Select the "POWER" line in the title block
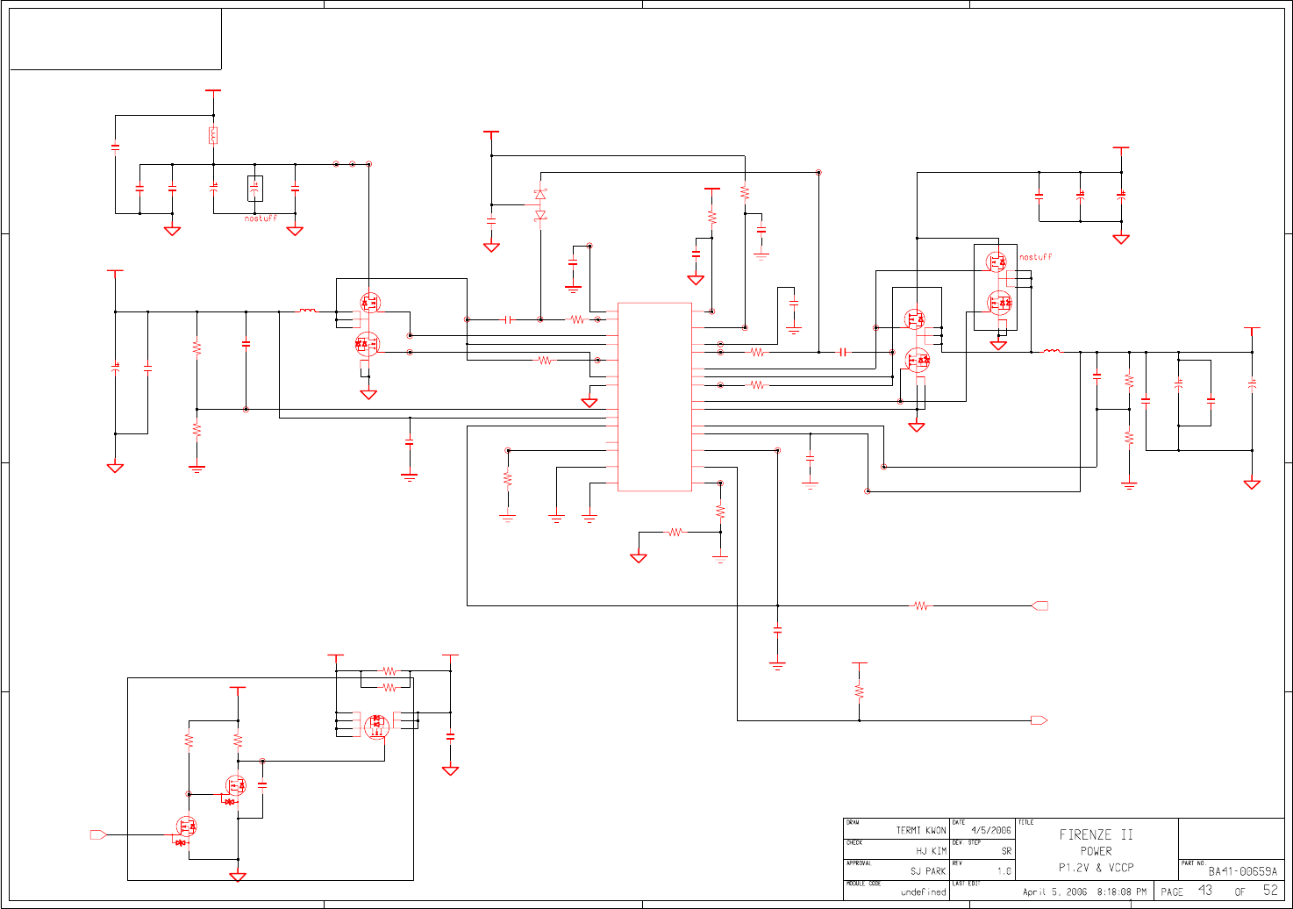1293x909 pixels. 1096,851
